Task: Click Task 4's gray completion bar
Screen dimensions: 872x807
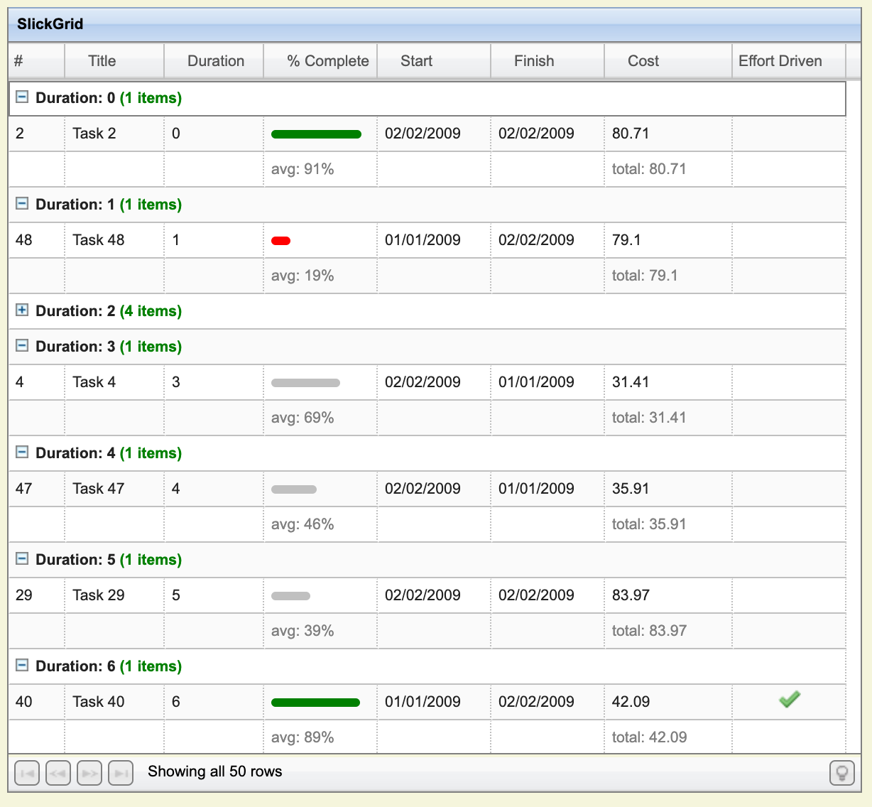Action: point(305,382)
